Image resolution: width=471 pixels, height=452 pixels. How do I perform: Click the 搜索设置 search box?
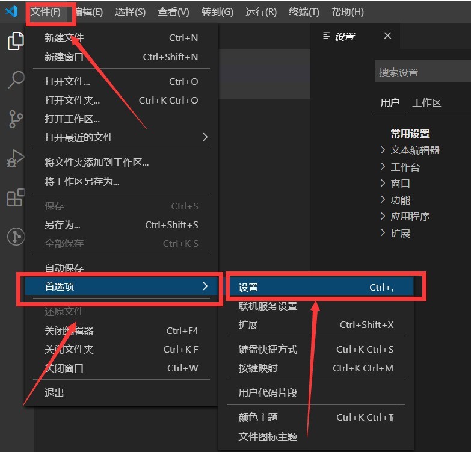point(423,71)
